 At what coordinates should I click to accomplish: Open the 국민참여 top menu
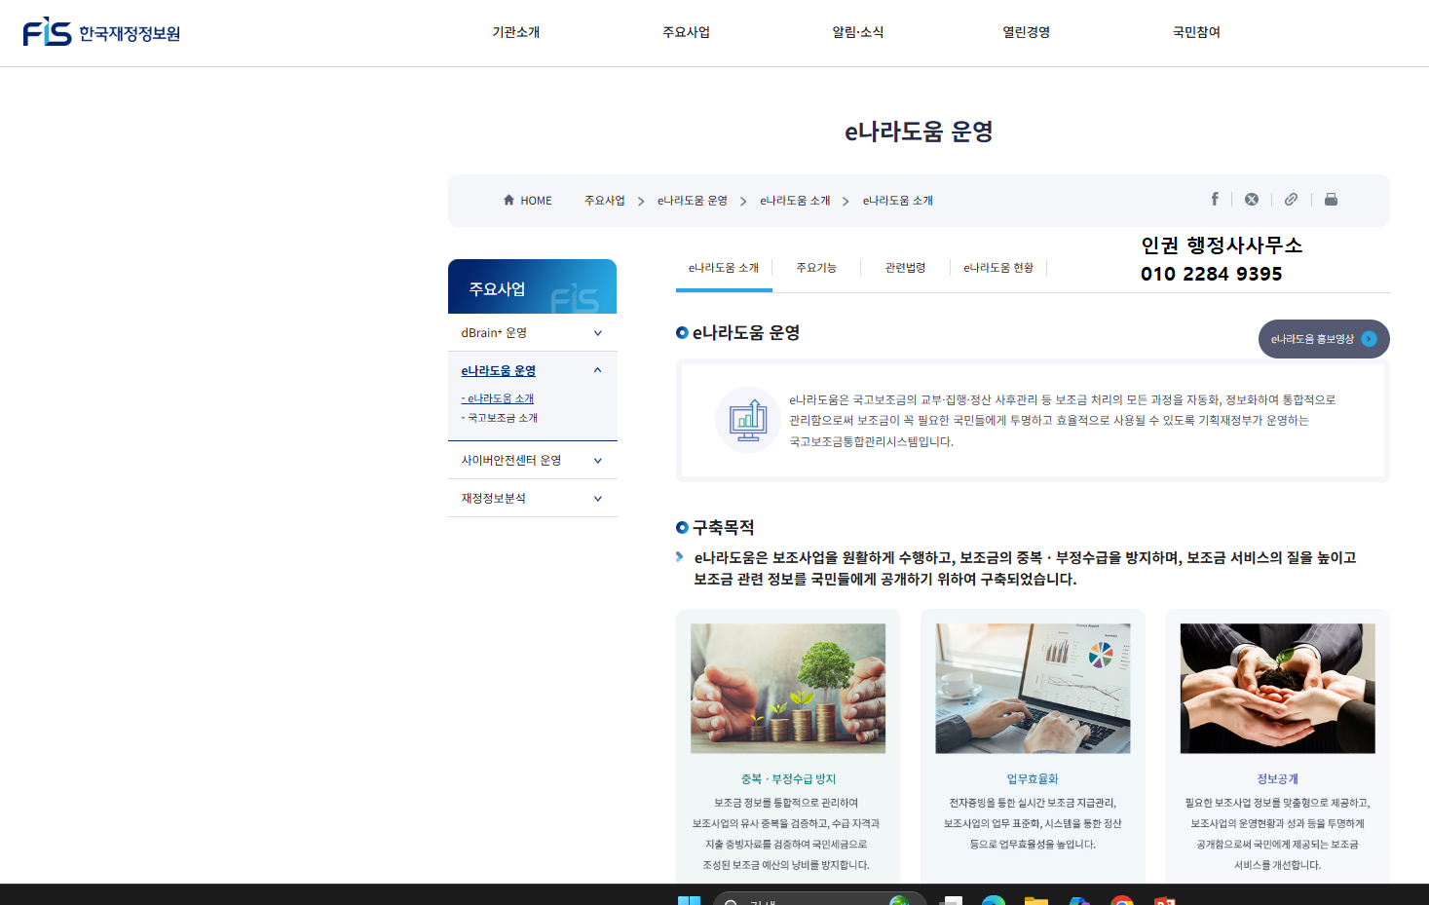[x=1197, y=32]
